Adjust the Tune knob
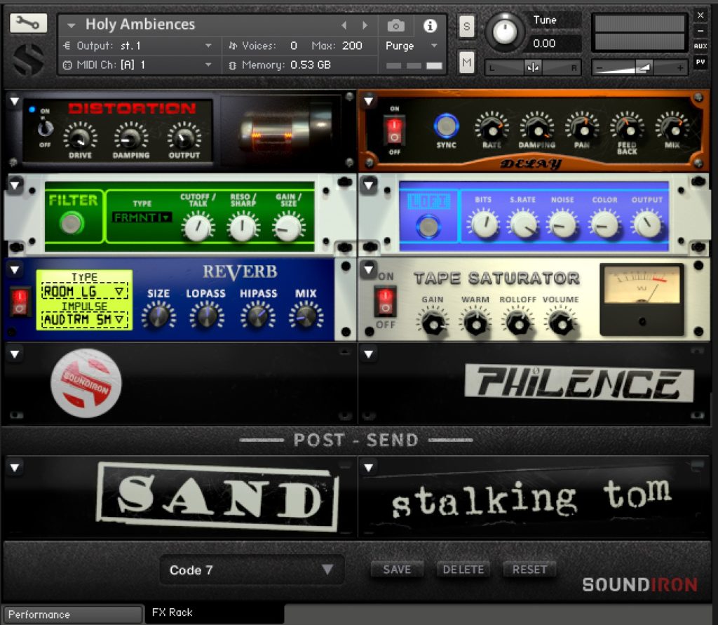Screen dimensions: 718x625 point(504,32)
